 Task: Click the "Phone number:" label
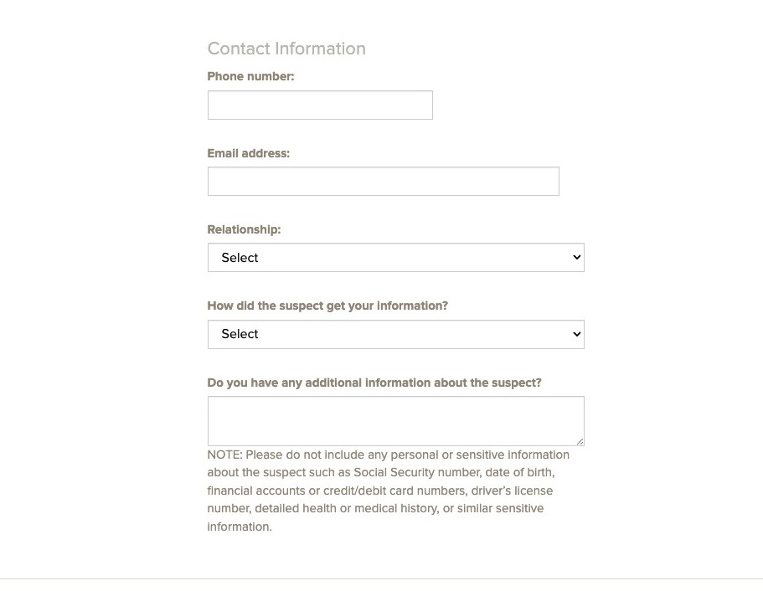tap(250, 76)
